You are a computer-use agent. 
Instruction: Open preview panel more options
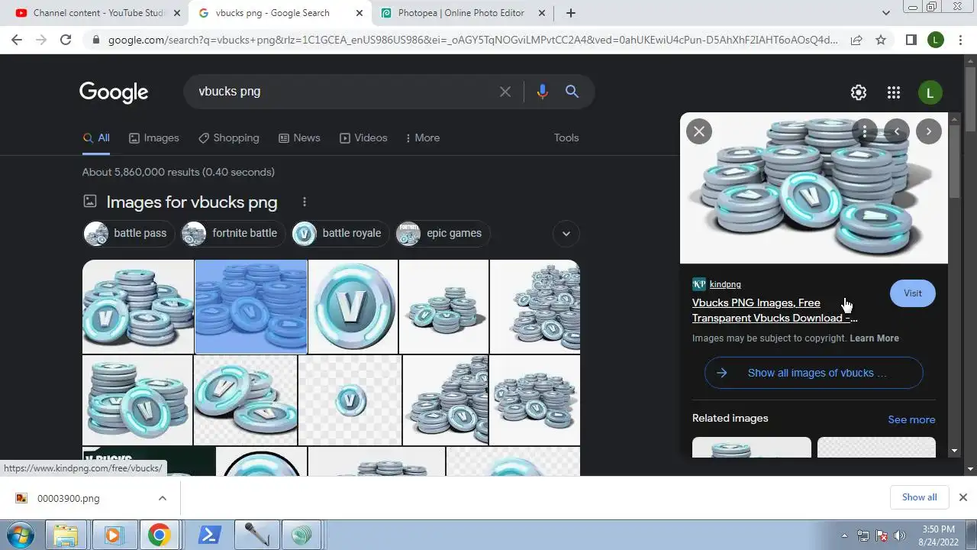[865, 131]
